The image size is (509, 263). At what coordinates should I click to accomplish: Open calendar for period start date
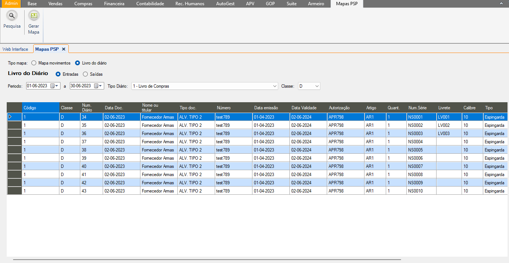(x=55, y=86)
